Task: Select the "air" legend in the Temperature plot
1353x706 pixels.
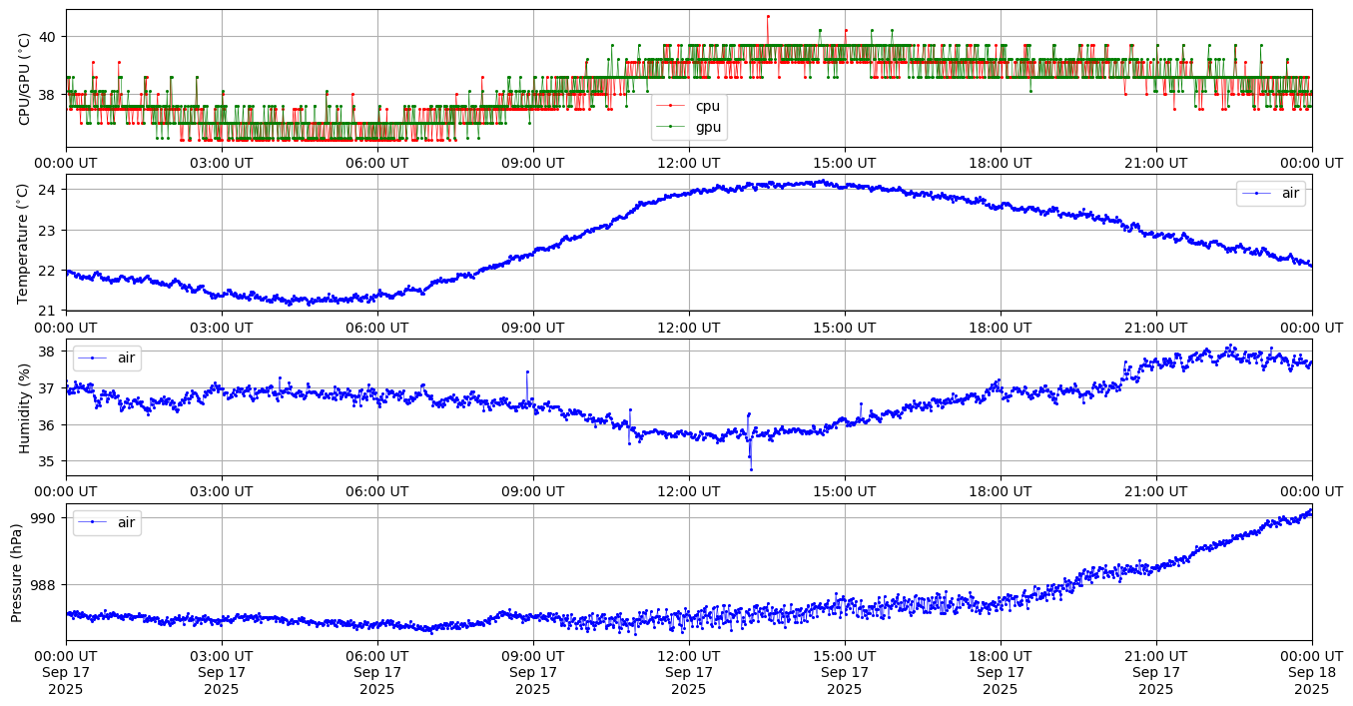Action: (x=1271, y=194)
